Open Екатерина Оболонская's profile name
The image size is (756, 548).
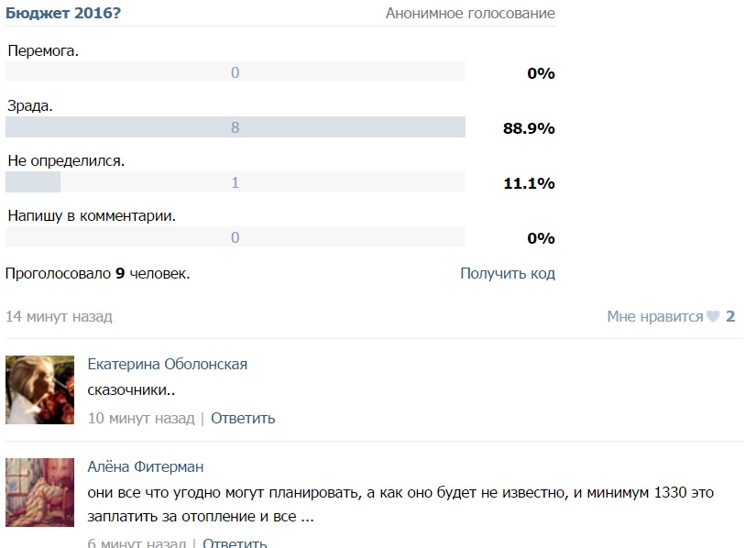click(168, 364)
